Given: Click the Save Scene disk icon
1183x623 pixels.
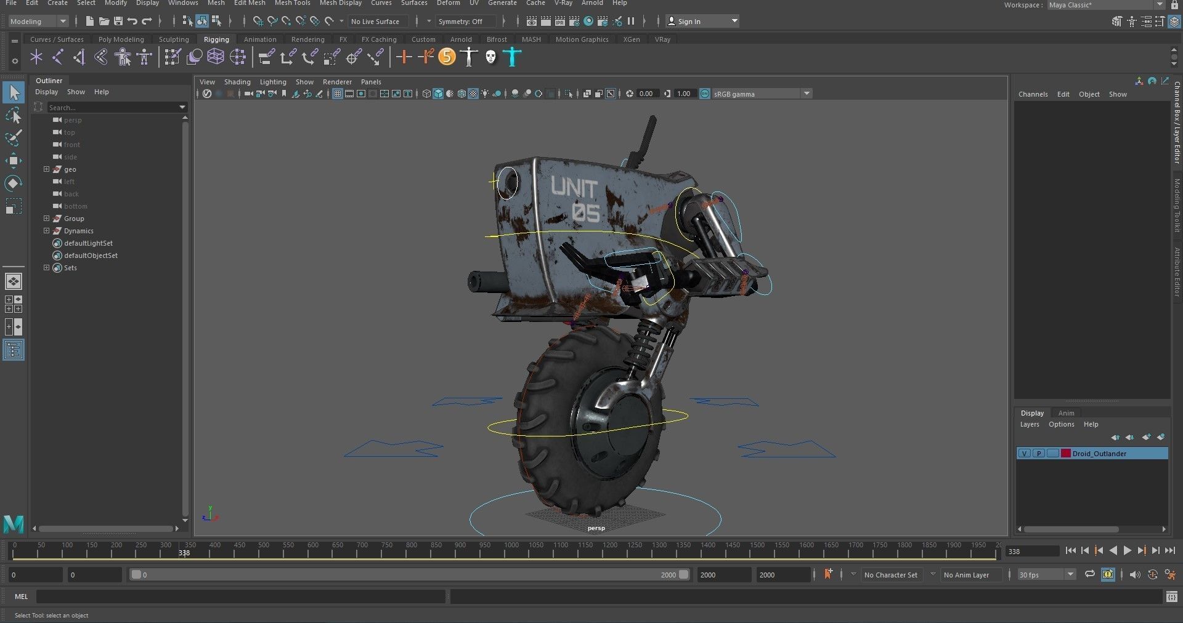Looking at the screenshot, I should point(118,21).
